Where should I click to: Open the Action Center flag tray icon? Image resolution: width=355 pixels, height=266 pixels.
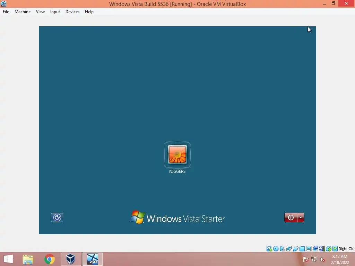tap(306, 259)
